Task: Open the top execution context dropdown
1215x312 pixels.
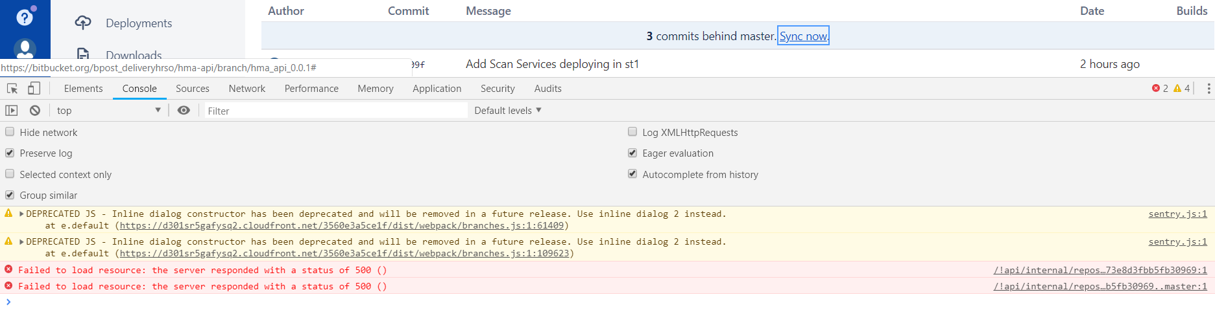Action: point(108,111)
